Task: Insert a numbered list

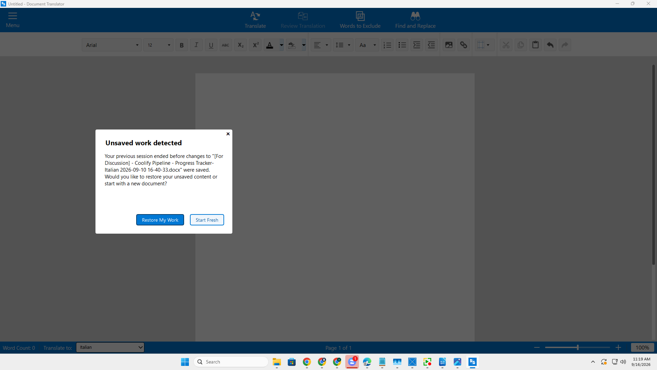Action: [387, 45]
